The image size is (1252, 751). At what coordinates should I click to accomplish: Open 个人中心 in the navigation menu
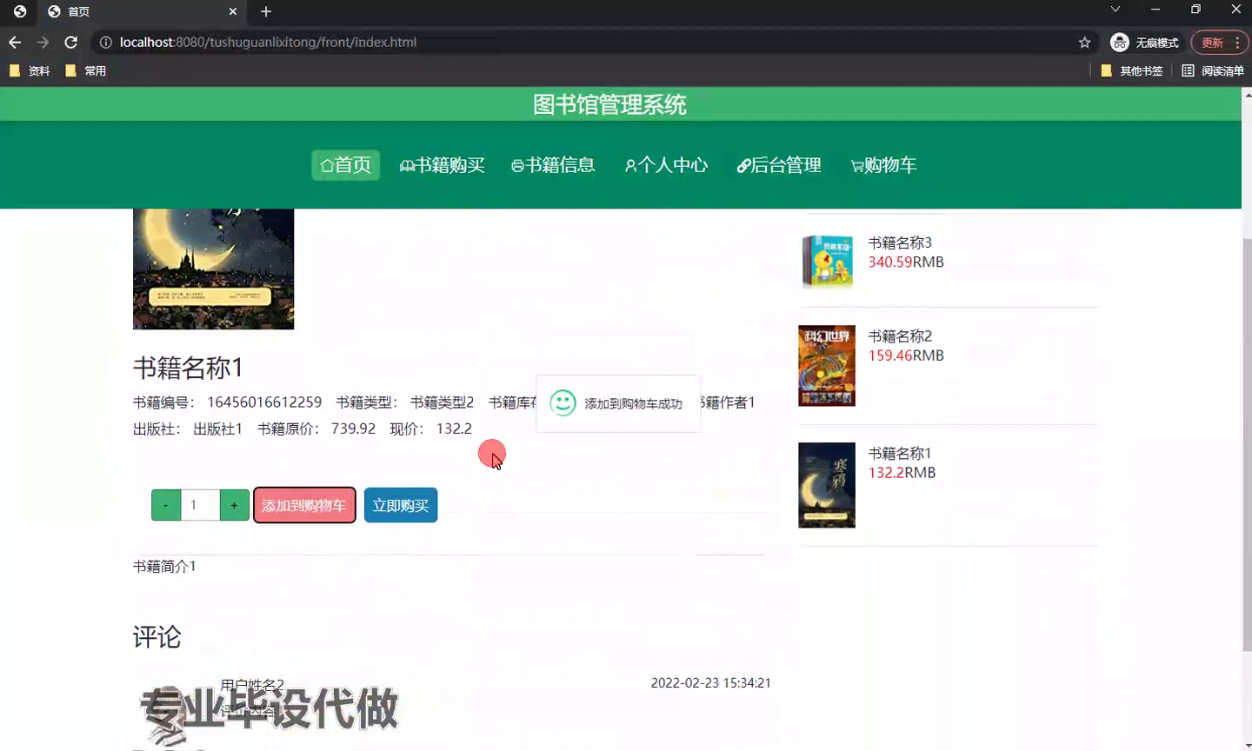coord(667,165)
